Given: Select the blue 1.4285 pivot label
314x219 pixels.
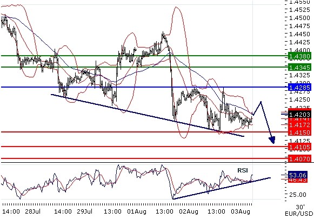Looking at the screenshot, I should tap(299, 88).
